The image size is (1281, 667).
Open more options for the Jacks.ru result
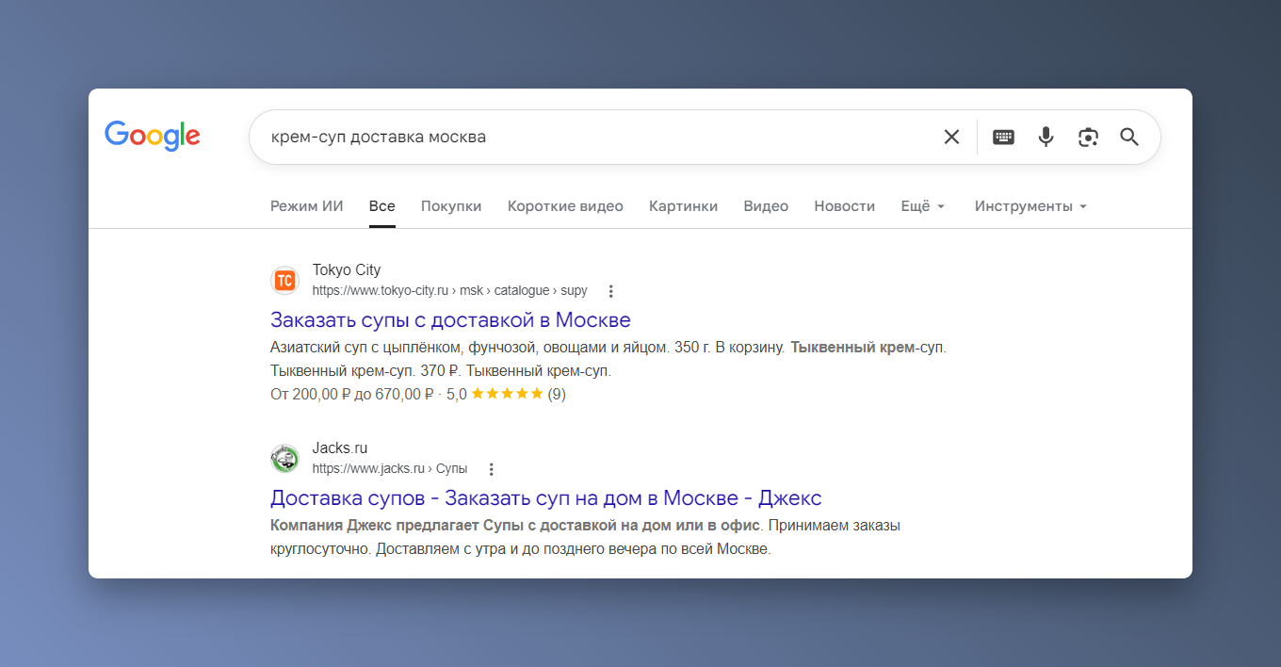click(491, 469)
